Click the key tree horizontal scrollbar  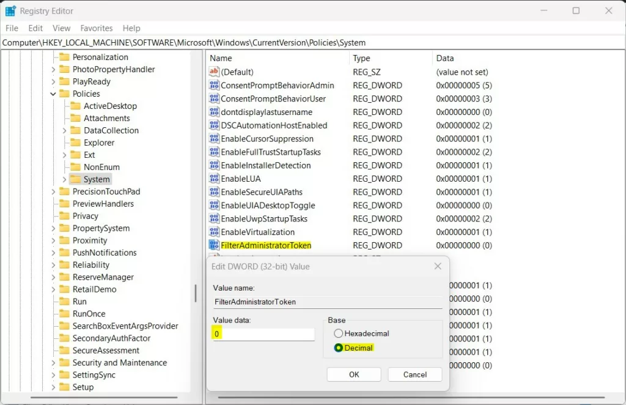tap(104, 398)
